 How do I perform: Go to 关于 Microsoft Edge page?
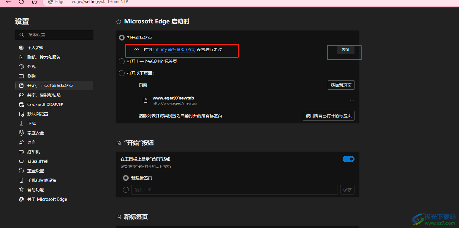54,199
